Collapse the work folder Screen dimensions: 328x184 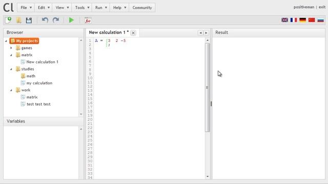(x=11, y=90)
